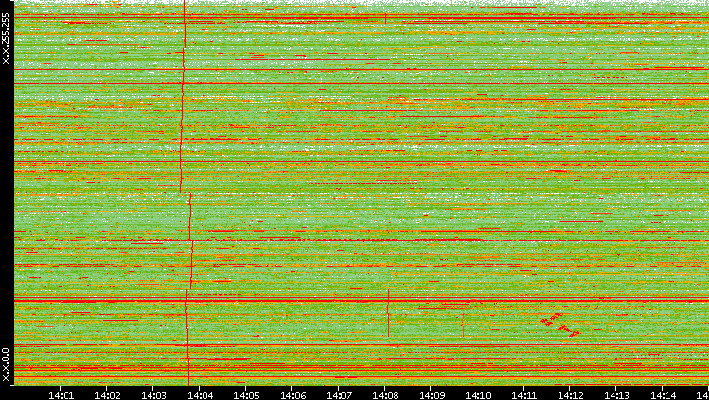The image size is (709, 400).
Task: Select the 14:10 axis tick label
Action: click(x=477, y=393)
